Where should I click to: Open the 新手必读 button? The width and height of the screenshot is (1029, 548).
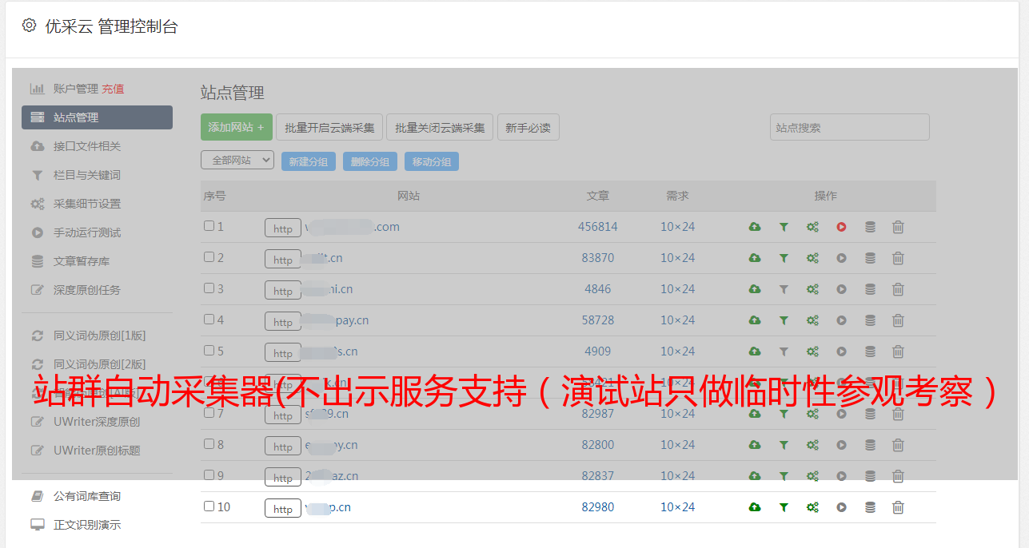528,127
